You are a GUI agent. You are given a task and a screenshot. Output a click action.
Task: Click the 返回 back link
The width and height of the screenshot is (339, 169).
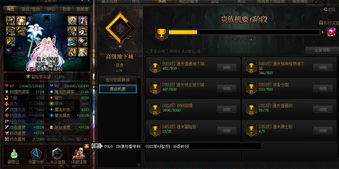pos(329,10)
